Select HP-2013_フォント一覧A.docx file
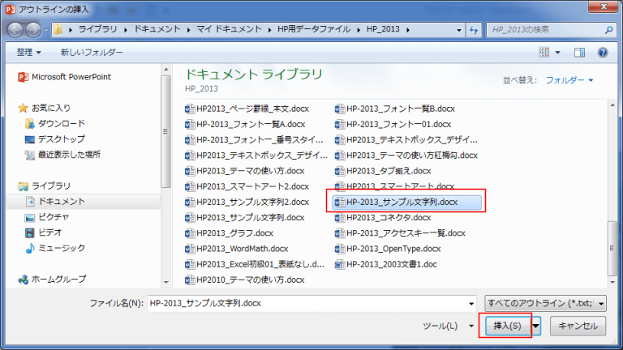 click(245, 124)
